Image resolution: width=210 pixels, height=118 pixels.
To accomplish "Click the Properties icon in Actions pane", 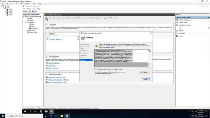I will coord(177,33).
